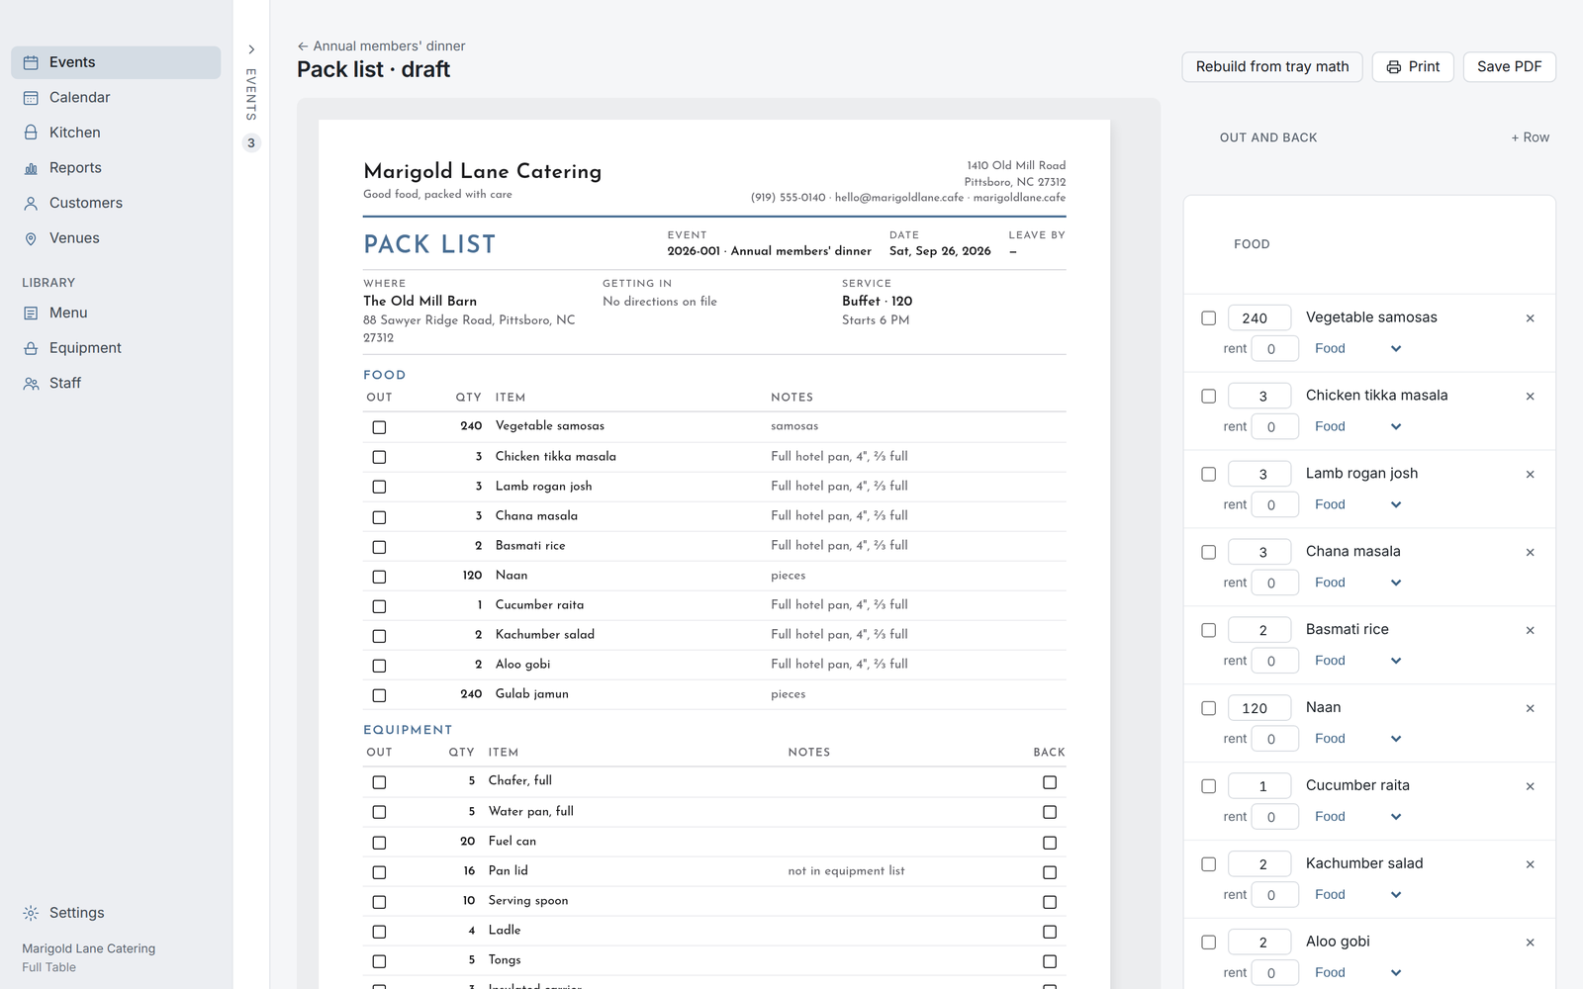Image resolution: width=1583 pixels, height=989 pixels.
Task: Open Settings gear icon
Action: pos(31,913)
